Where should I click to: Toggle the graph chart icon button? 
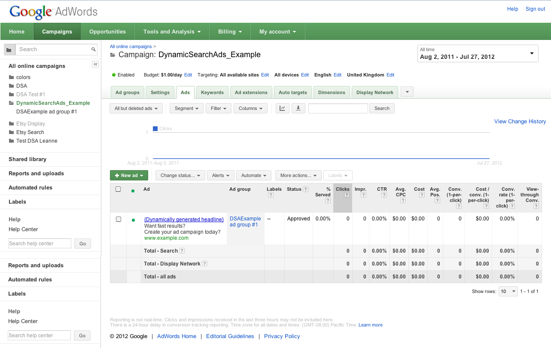pos(282,108)
